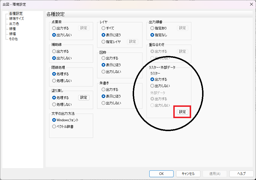Select ベクトル辞書 for 文字の出力方法
The image size is (256, 180).
point(54,126)
